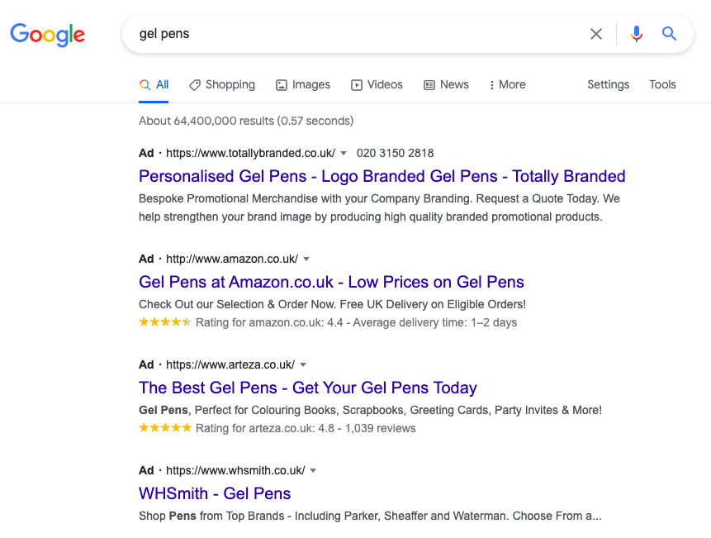Viewport: 711px width, 538px height.
Task: Expand the dropdown arrow next to totallybranded.co.uk
Action: tap(344, 154)
